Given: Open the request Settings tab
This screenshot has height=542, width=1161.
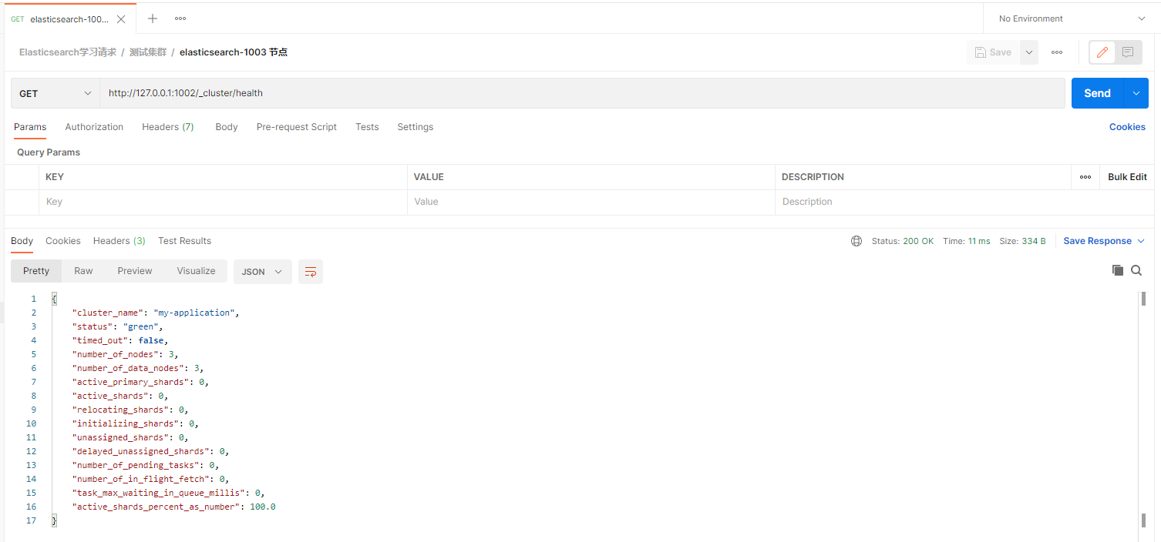Looking at the screenshot, I should coord(416,127).
